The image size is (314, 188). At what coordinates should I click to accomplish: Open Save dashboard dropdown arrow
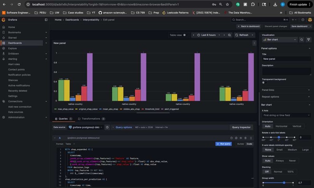[x=310, y=26]
